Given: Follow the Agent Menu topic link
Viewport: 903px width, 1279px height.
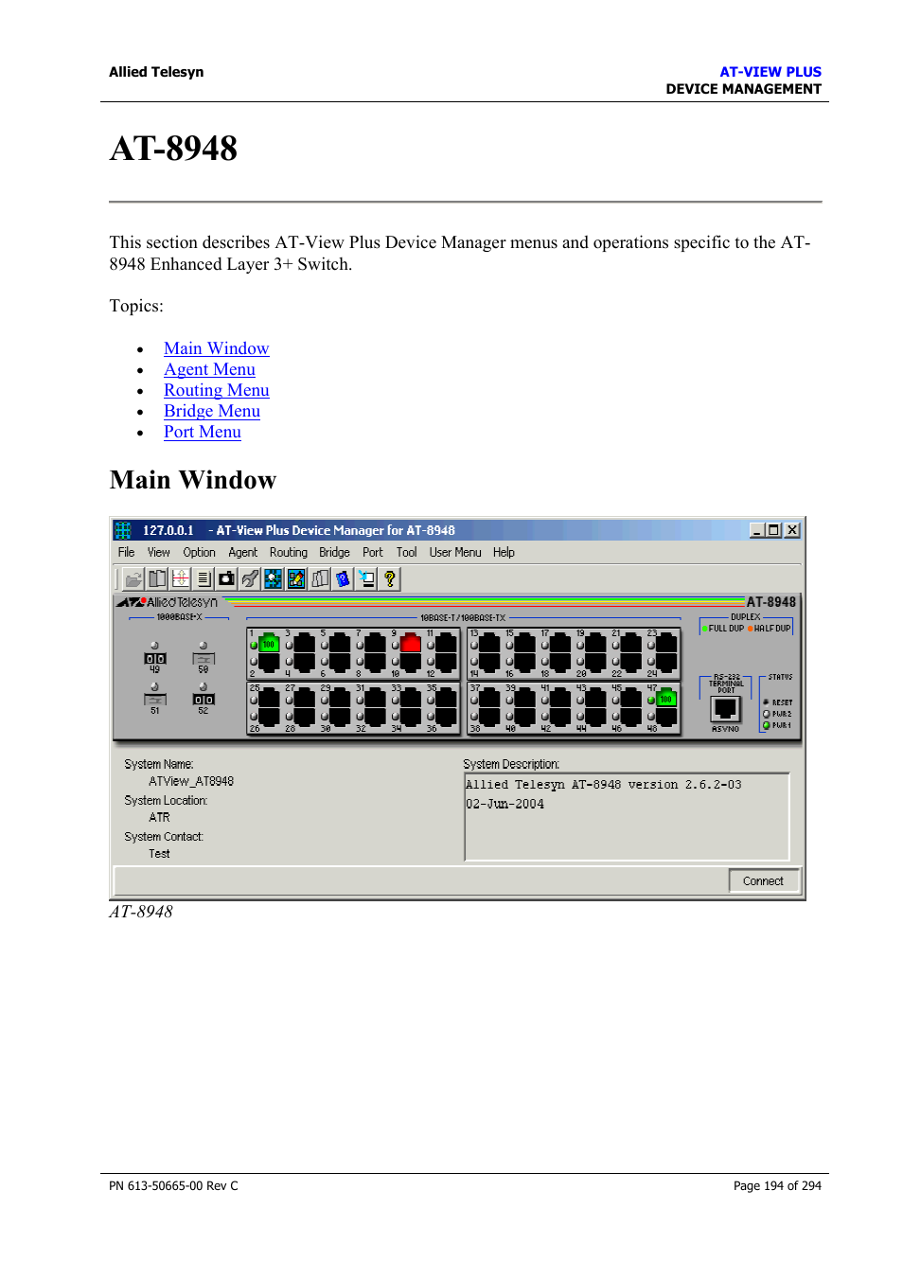Looking at the screenshot, I should [x=209, y=369].
